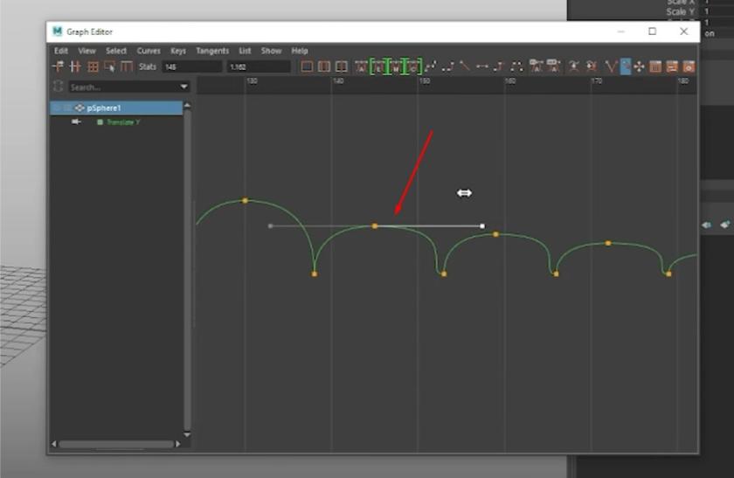Apply Spline tangents from the toolbar
734x478 pixels.
pos(431,66)
